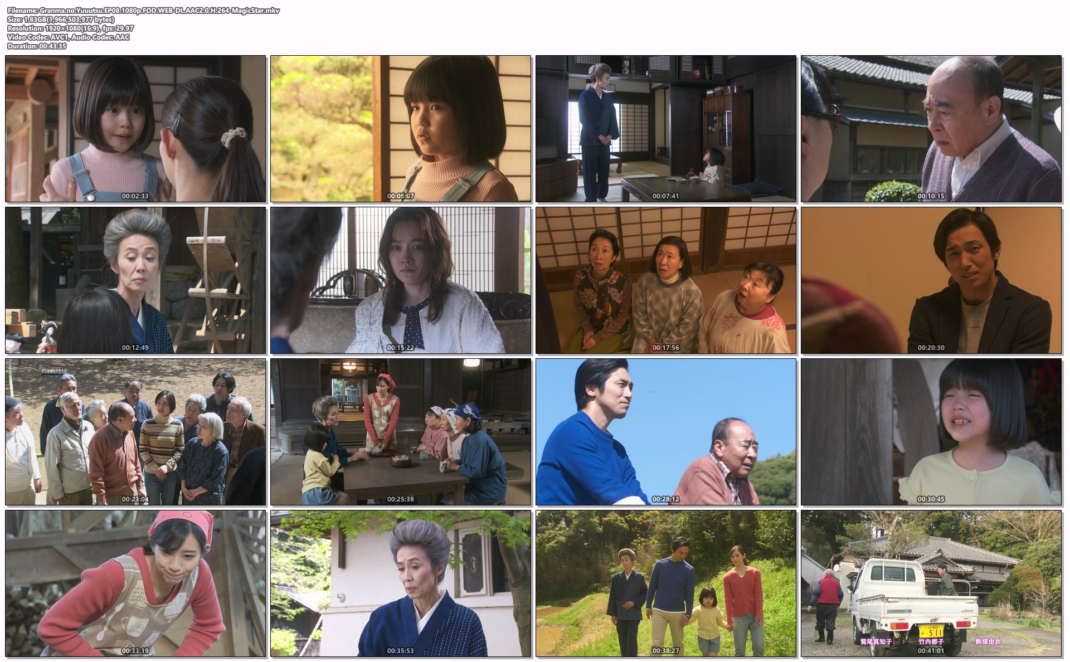Select the frame timestamped 00:12:49
Screen dimensions: 1070x662
coord(135,280)
